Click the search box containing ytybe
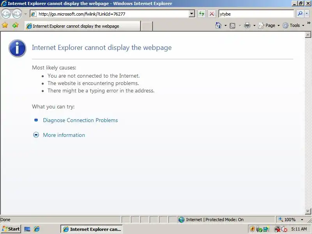 tap(256, 14)
